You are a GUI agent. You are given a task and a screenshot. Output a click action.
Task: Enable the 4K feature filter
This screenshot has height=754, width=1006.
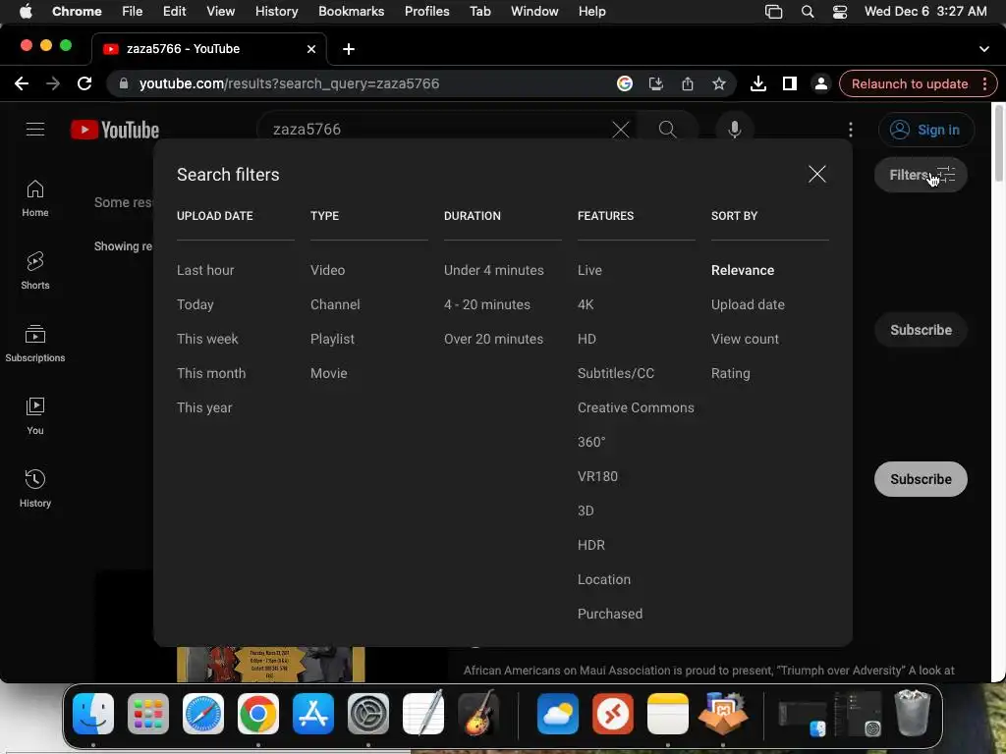[586, 304]
